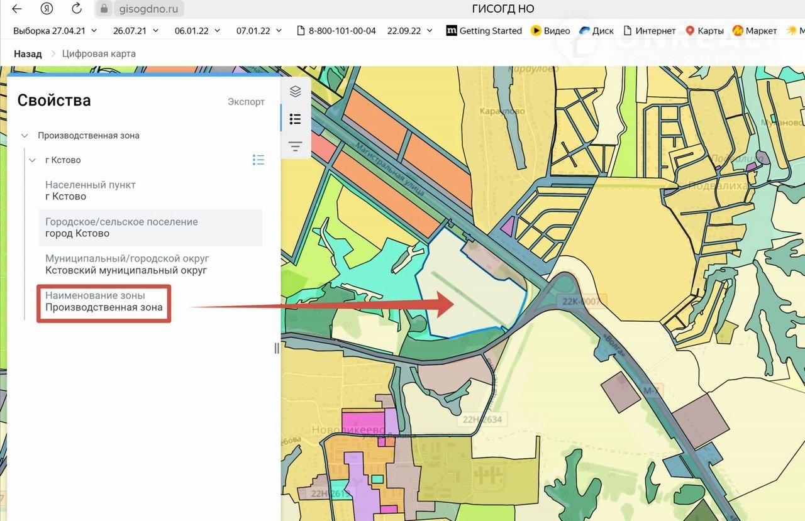Reload the page with refresh icon
The image size is (805, 521).
[x=76, y=9]
